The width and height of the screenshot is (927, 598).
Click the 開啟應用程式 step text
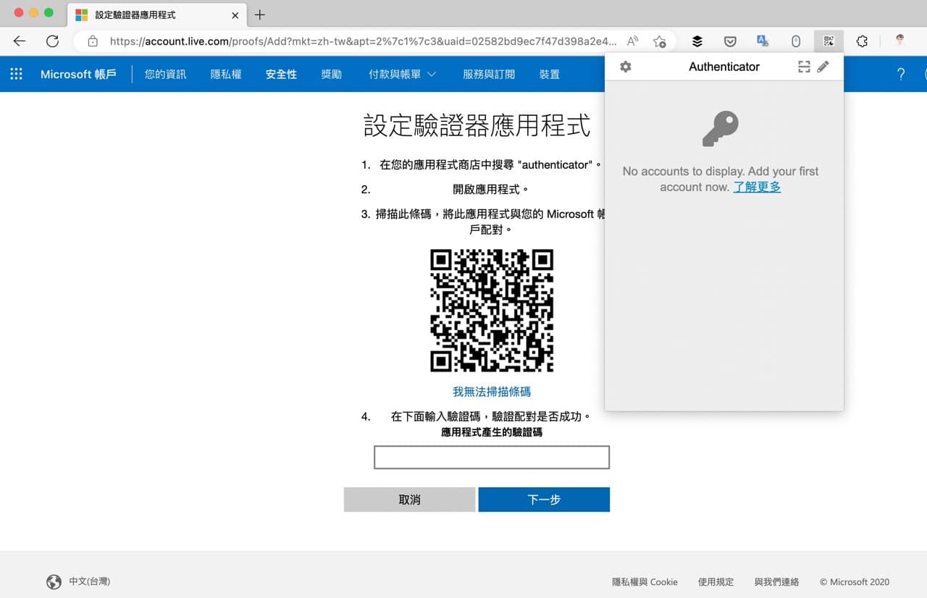(491, 190)
